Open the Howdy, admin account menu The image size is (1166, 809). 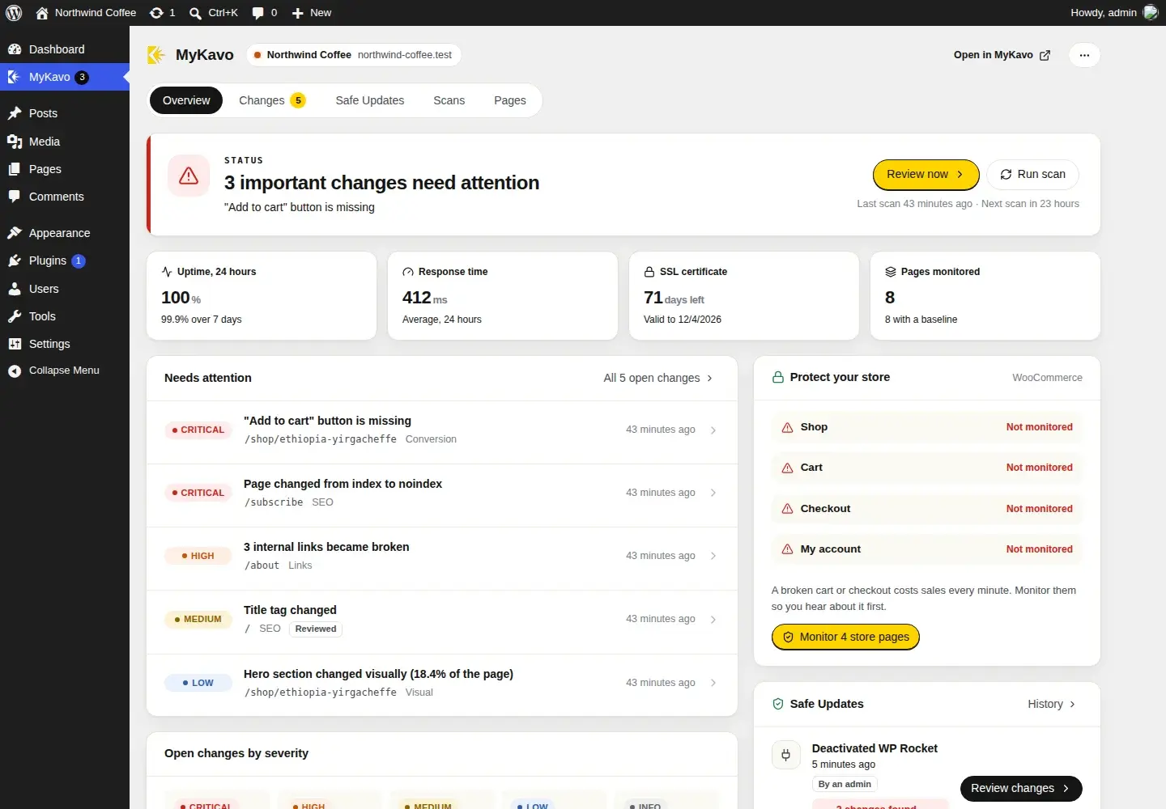pos(1114,13)
